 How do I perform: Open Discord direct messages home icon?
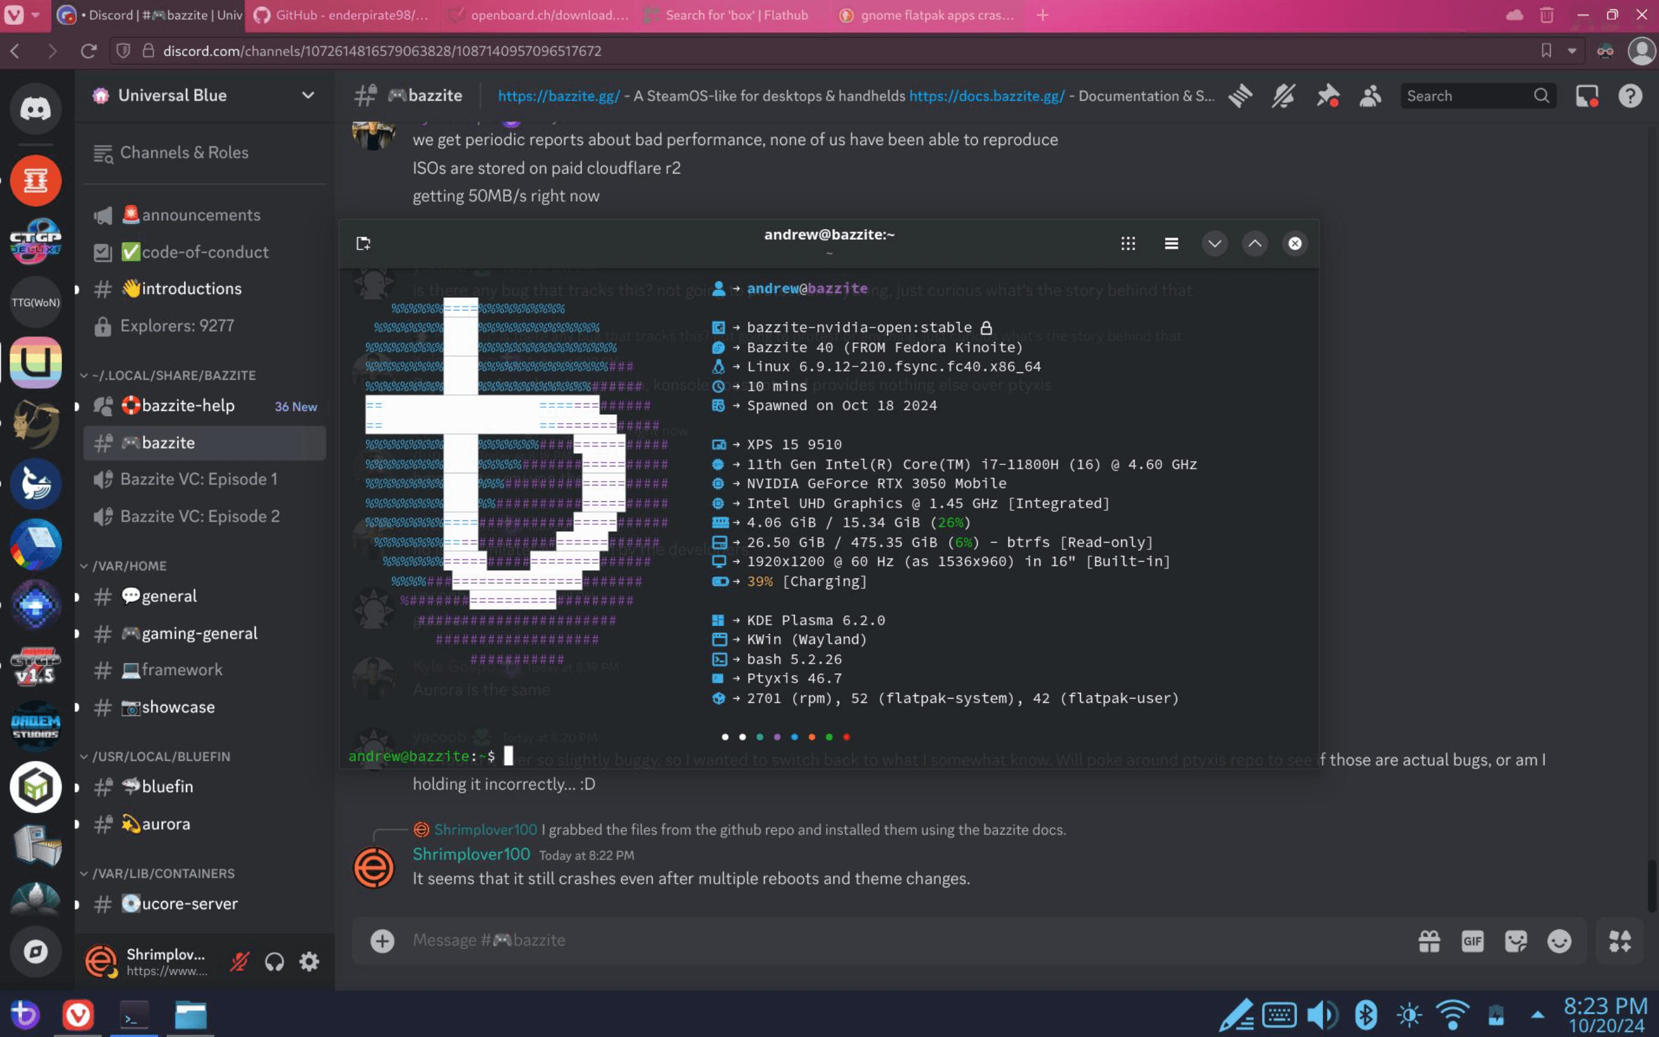[35, 108]
